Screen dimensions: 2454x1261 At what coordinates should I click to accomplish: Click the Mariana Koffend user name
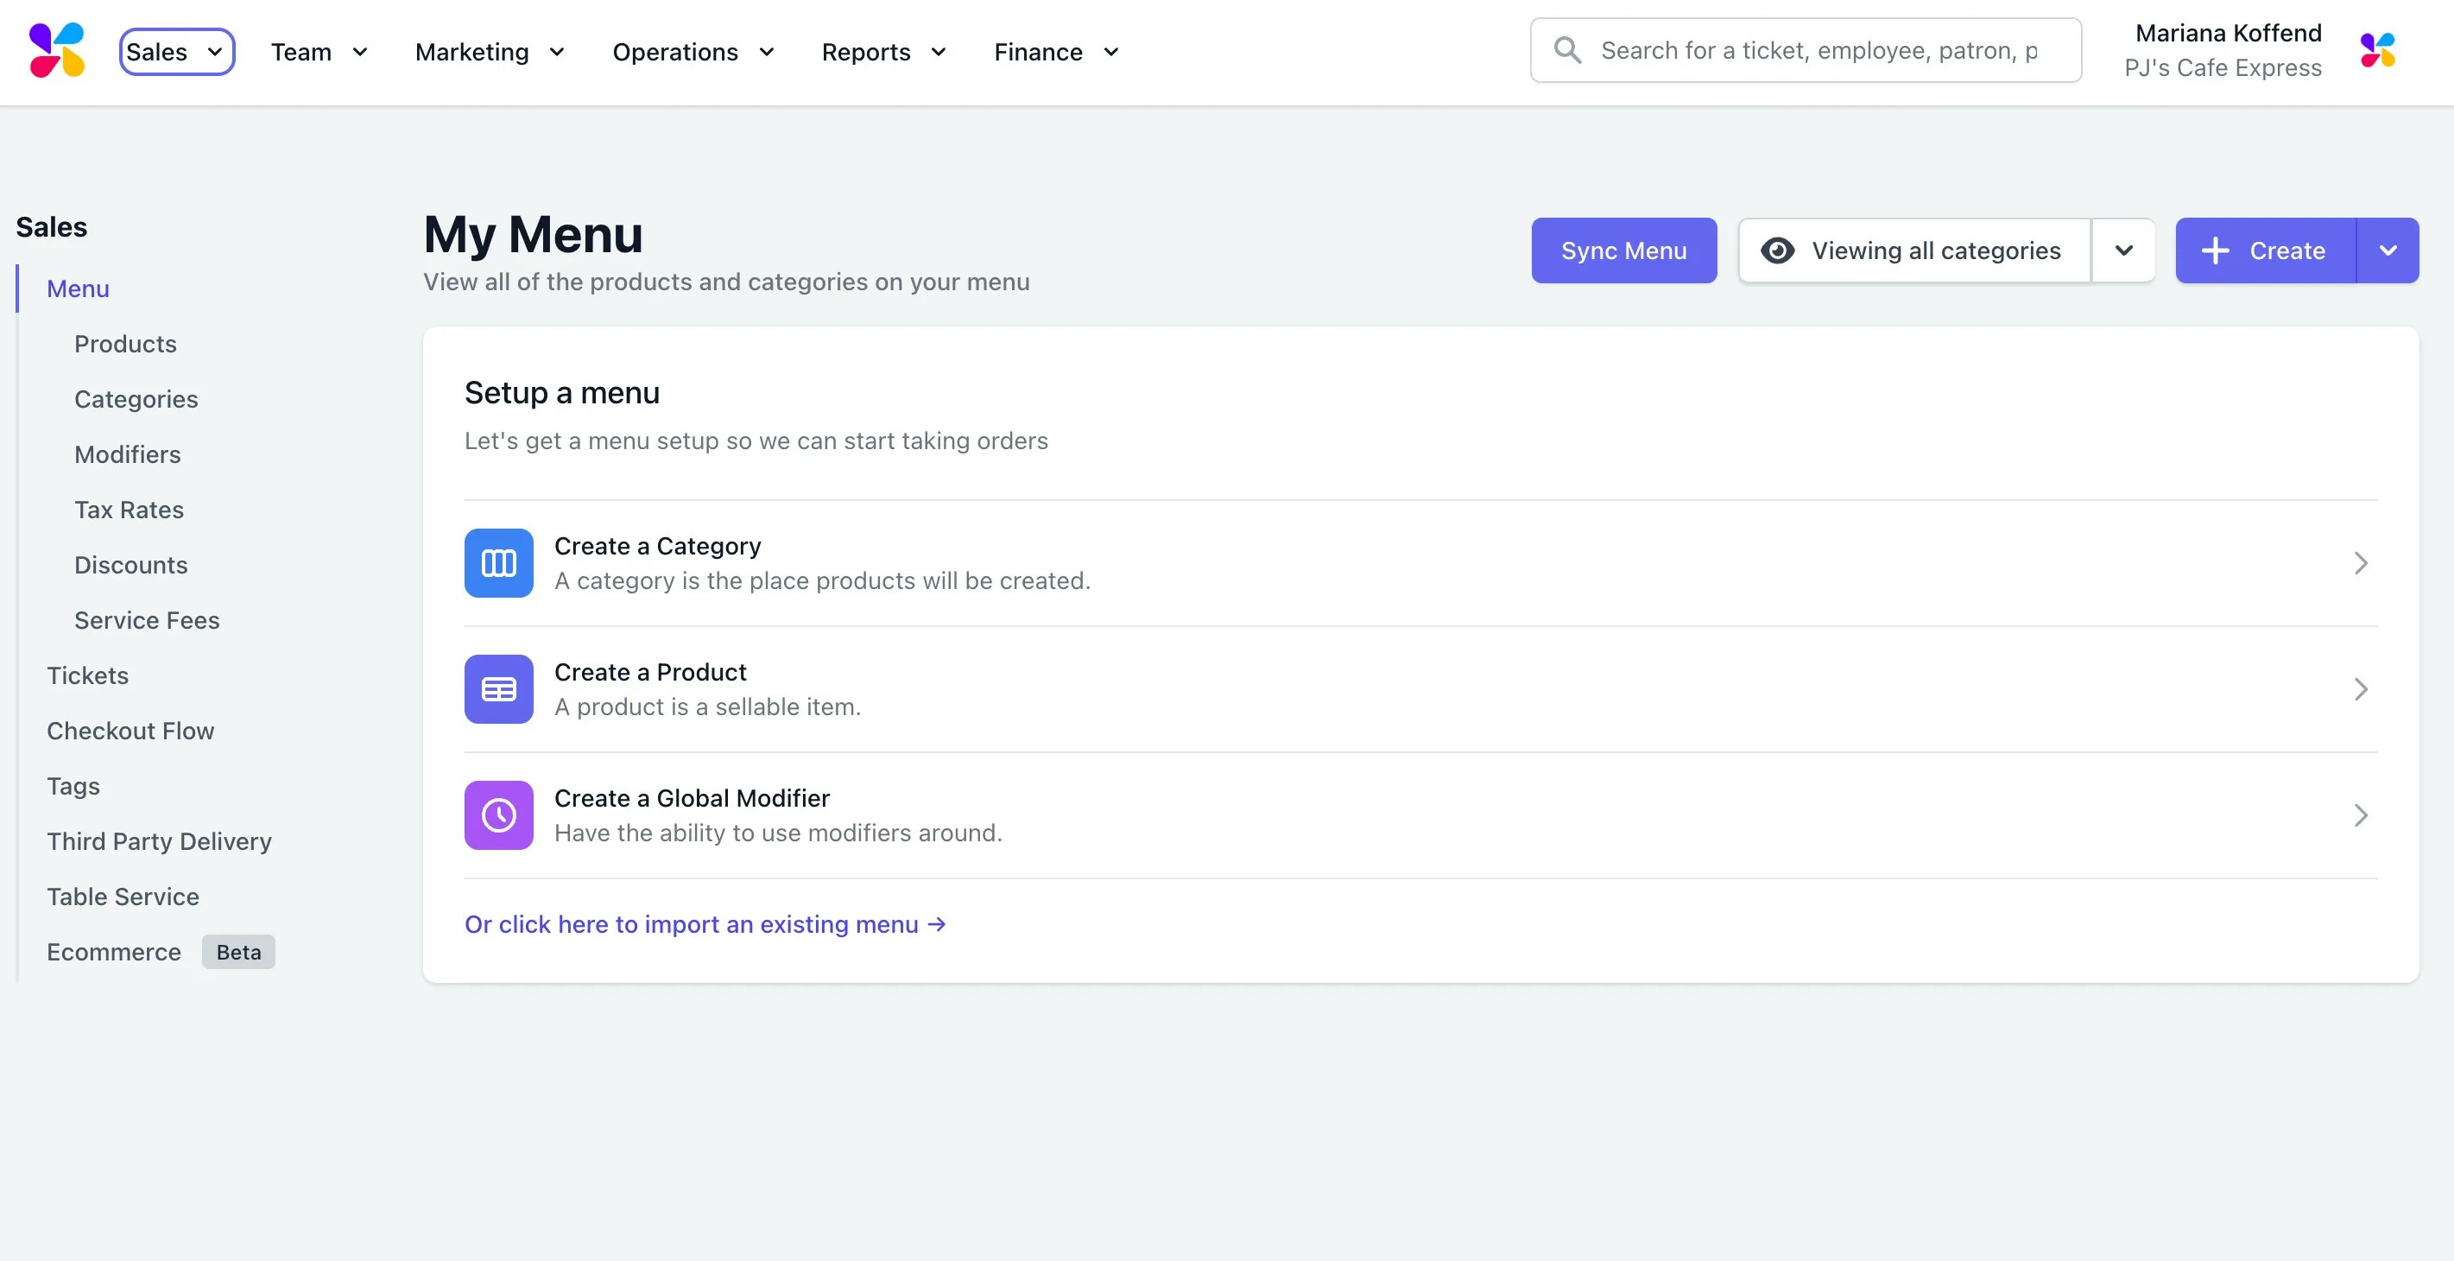2229,34
